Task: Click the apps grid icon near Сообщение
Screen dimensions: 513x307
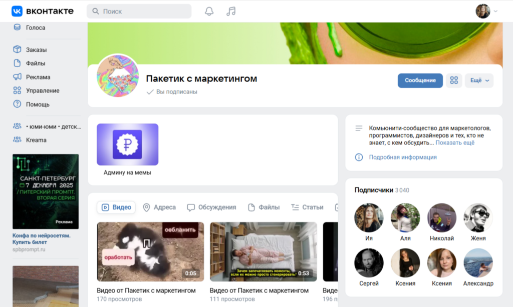Action: 454,80
